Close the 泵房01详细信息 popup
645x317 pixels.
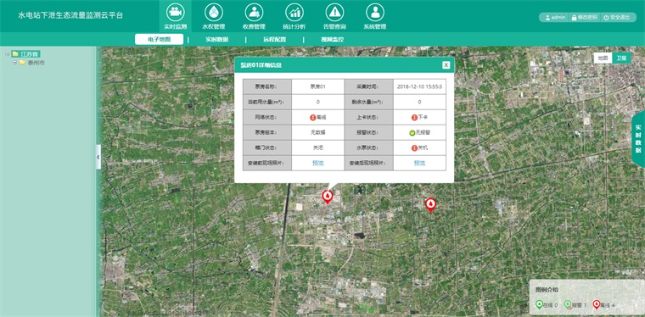pos(446,65)
